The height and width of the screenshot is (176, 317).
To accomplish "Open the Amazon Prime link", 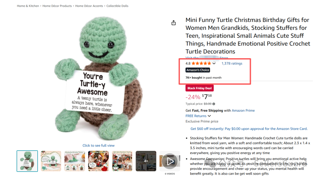I will (243, 111).
